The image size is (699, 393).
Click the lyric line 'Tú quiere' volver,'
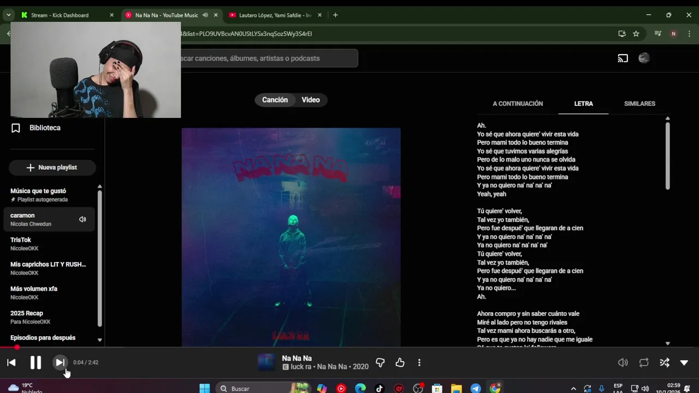[499, 211]
